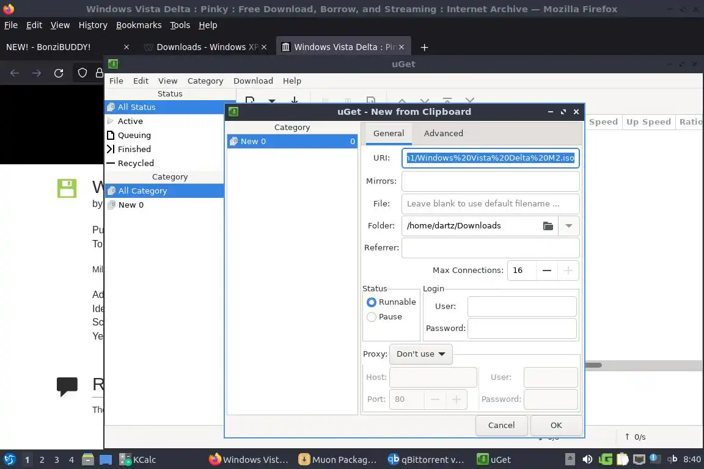
Task: Click the Login User field
Action: click(x=522, y=307)
